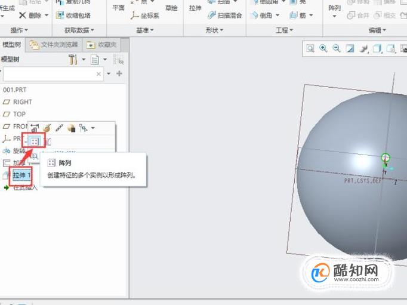This screenshot has width=407, height=305.
Task: Click the model tree search input field
Action: [53, 74]
